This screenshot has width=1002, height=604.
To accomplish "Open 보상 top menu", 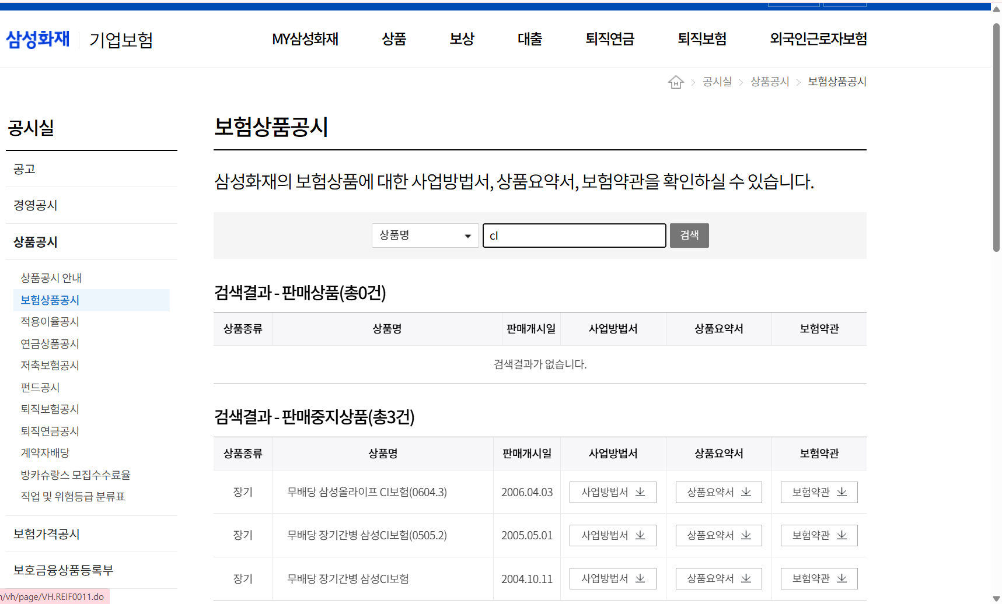I will [x=462, y=39].
